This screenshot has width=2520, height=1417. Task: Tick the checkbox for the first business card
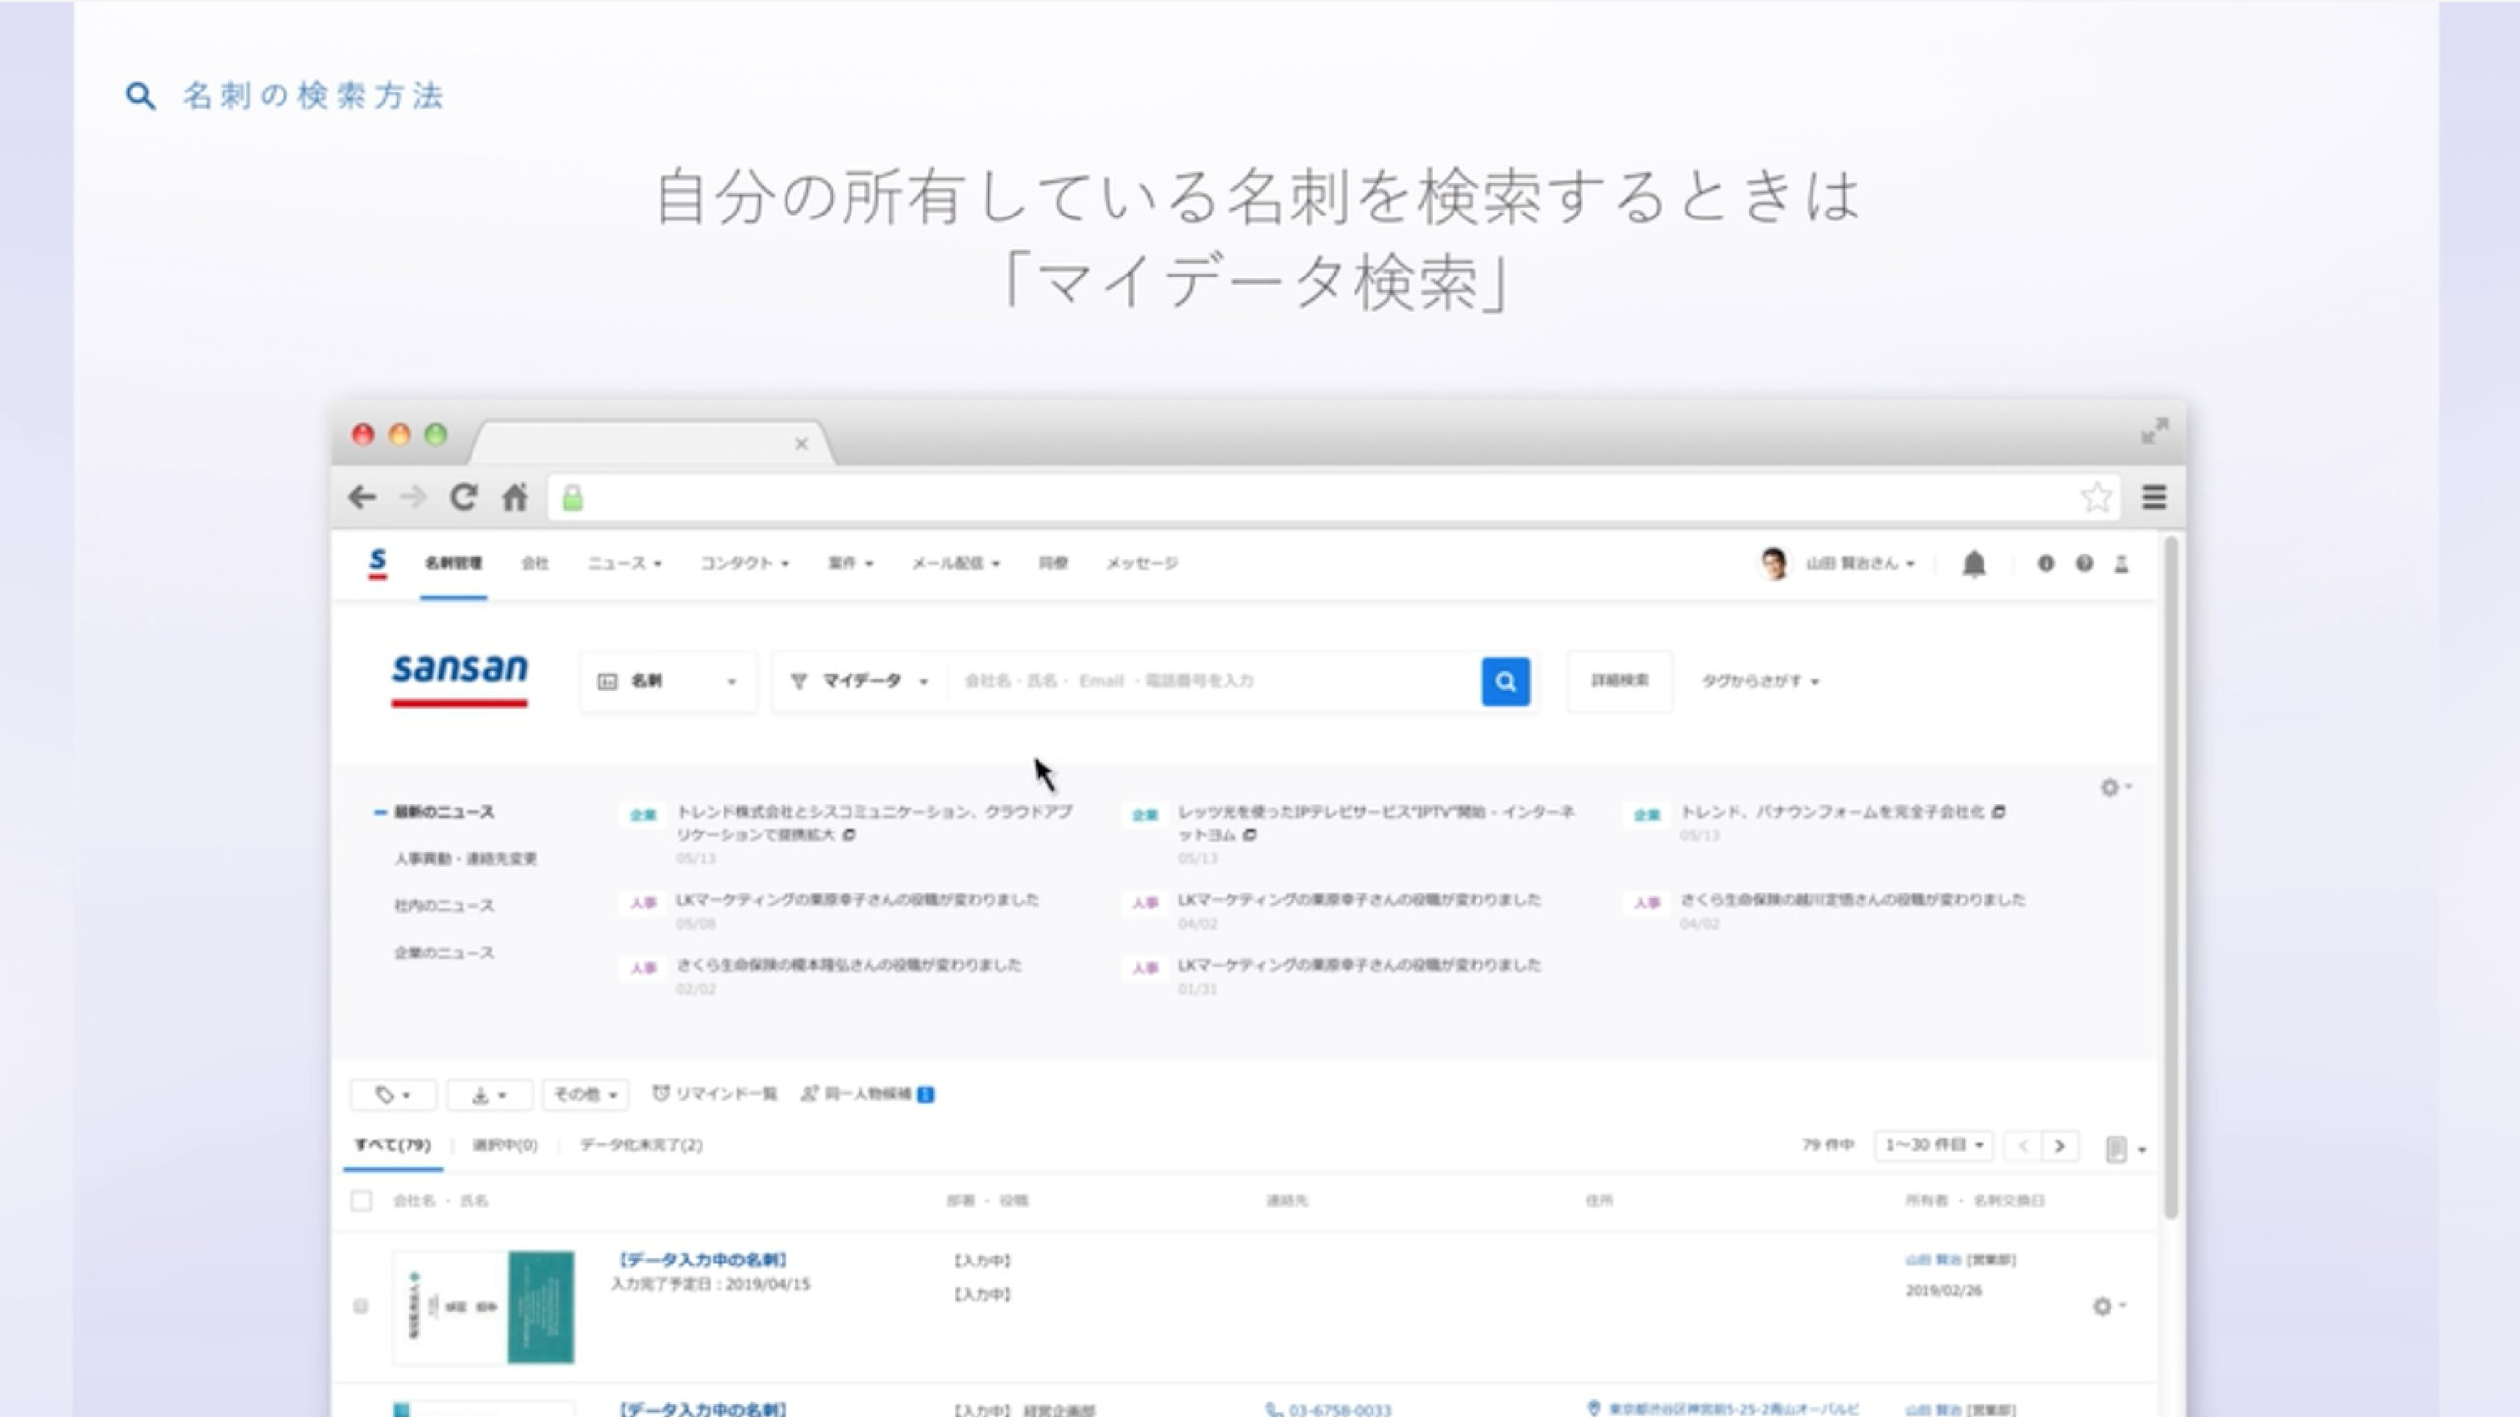(x=360, y=1306)
